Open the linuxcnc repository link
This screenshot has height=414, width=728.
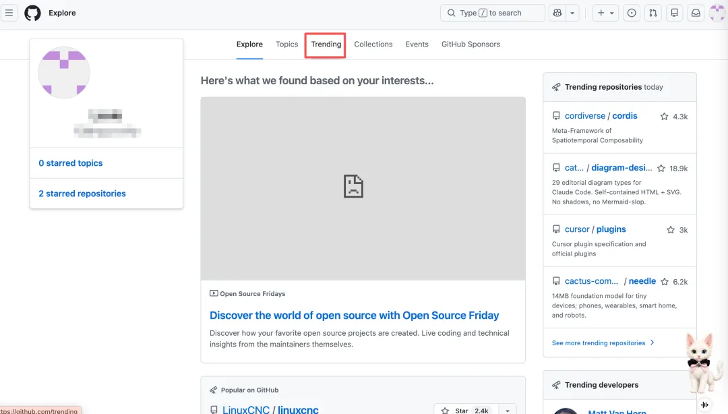[298, 409]
